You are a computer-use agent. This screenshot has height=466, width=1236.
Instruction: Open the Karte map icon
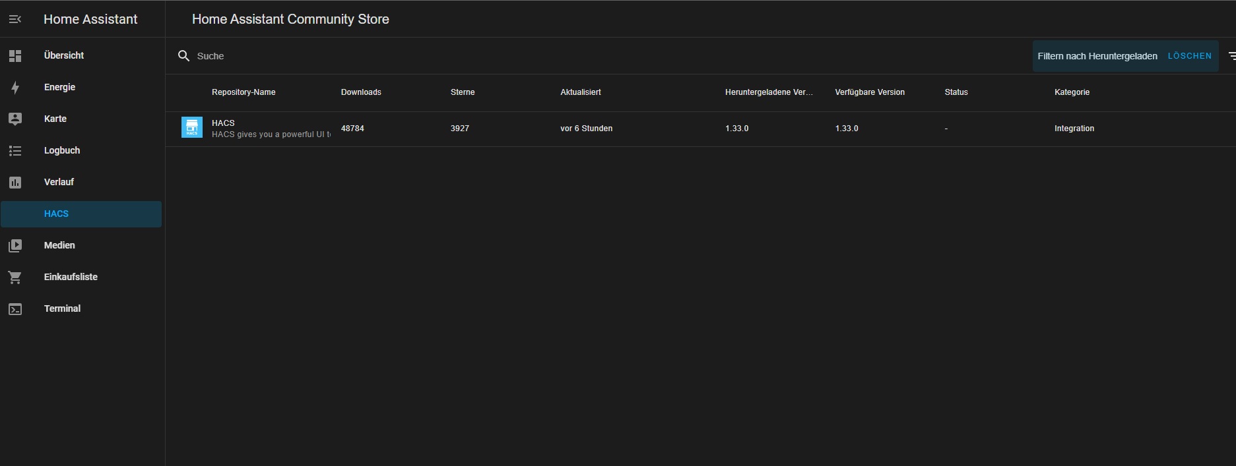[x=15, y=119]
